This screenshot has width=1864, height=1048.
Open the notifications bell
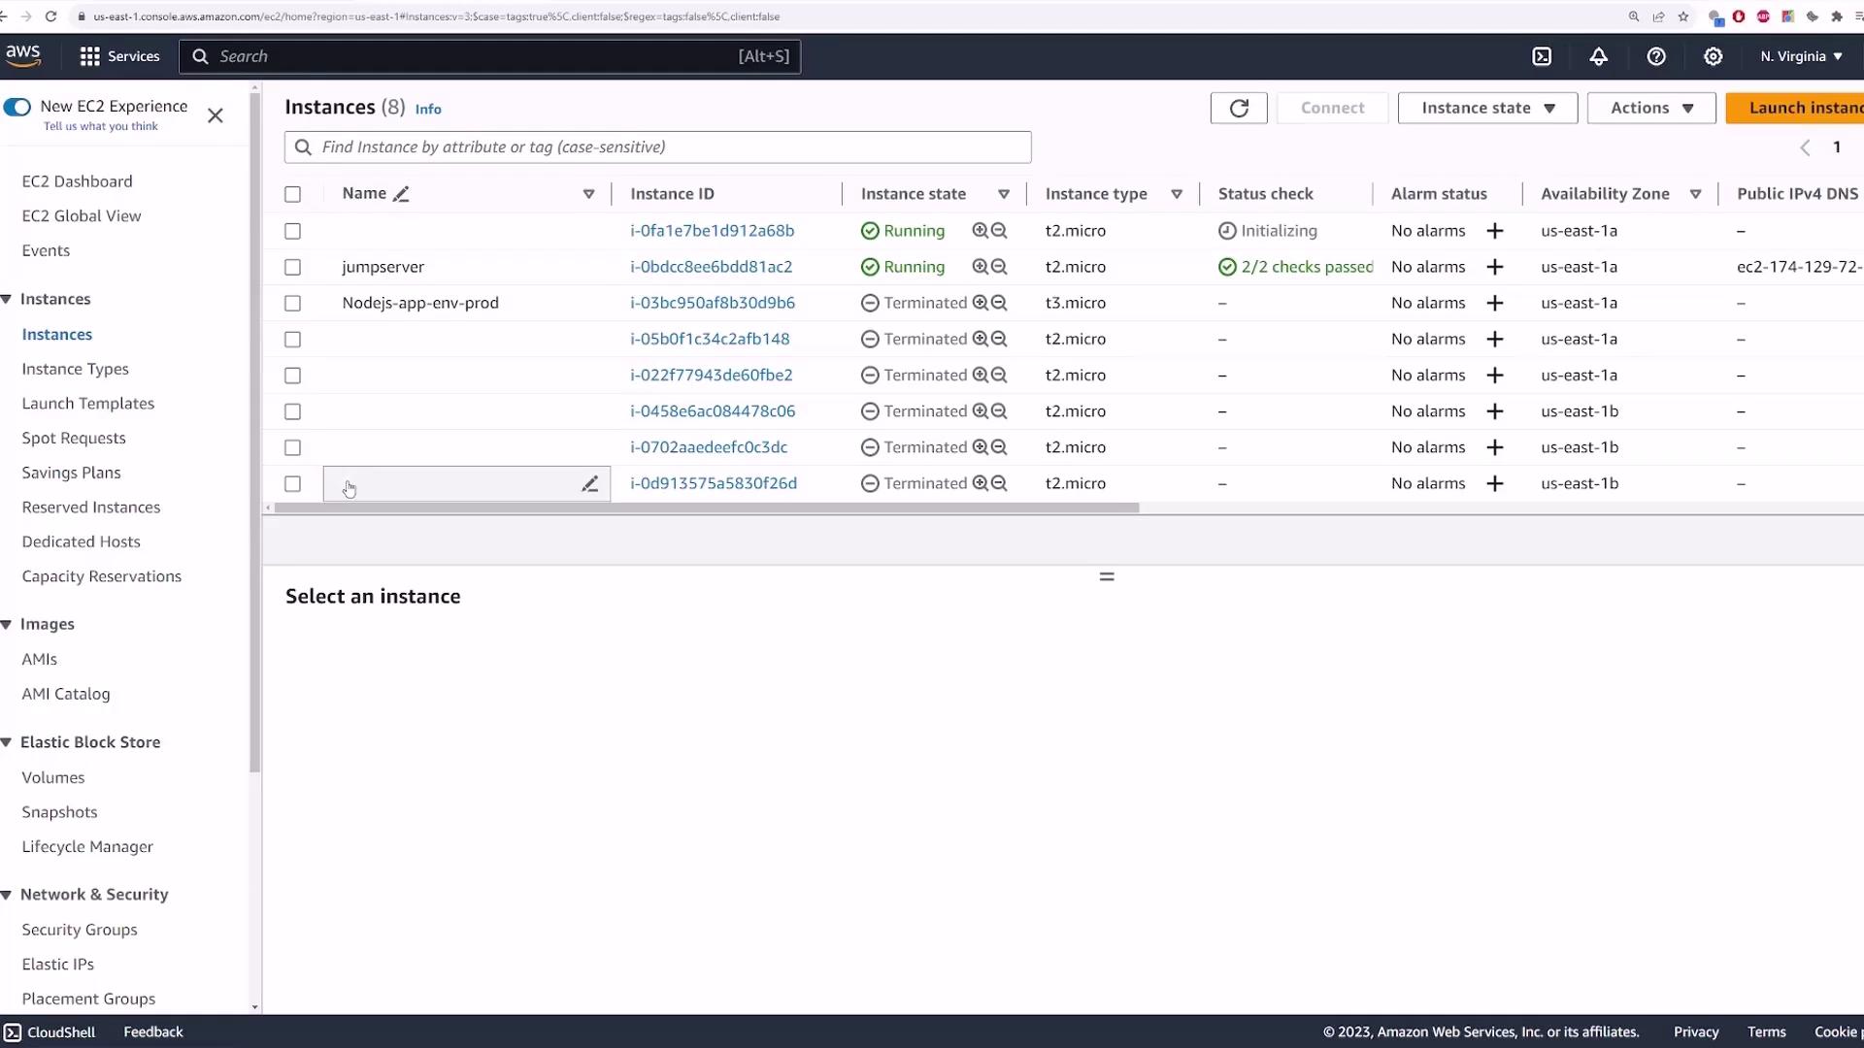click(1598, 56)
